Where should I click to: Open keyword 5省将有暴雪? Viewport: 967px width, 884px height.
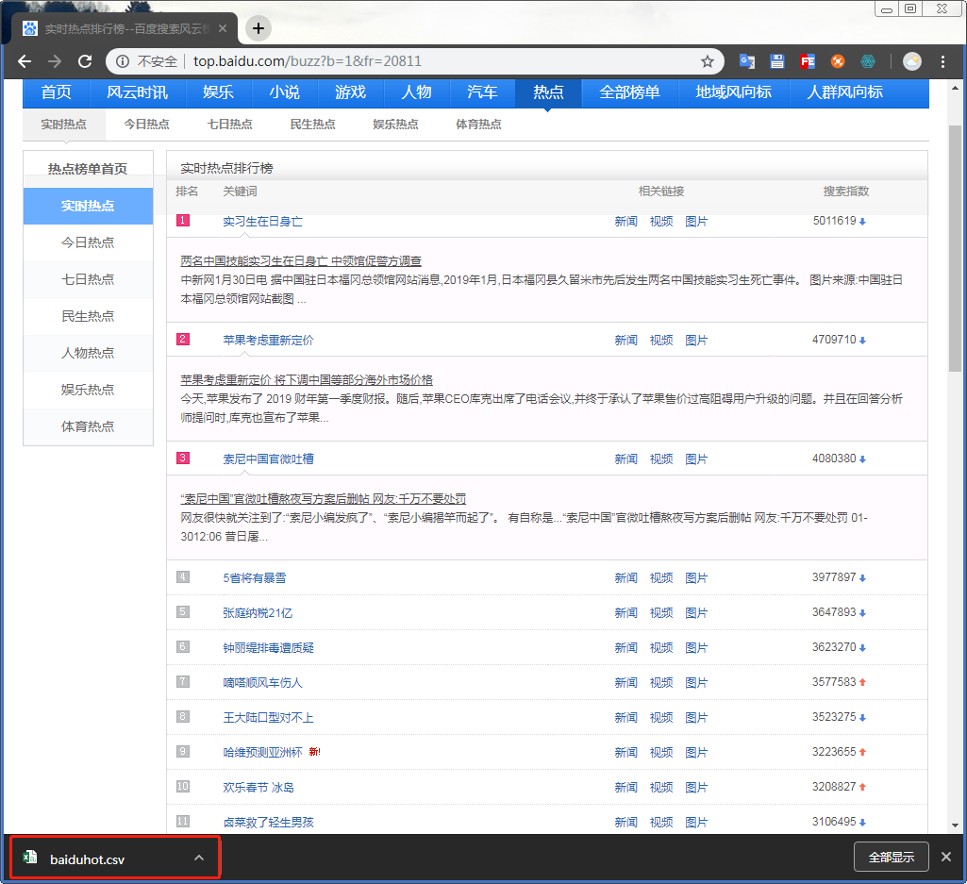click(254, 578)
